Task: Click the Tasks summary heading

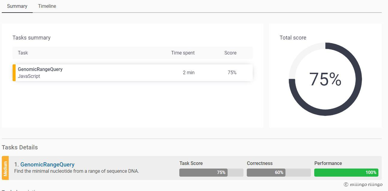Action: point(31,38)
